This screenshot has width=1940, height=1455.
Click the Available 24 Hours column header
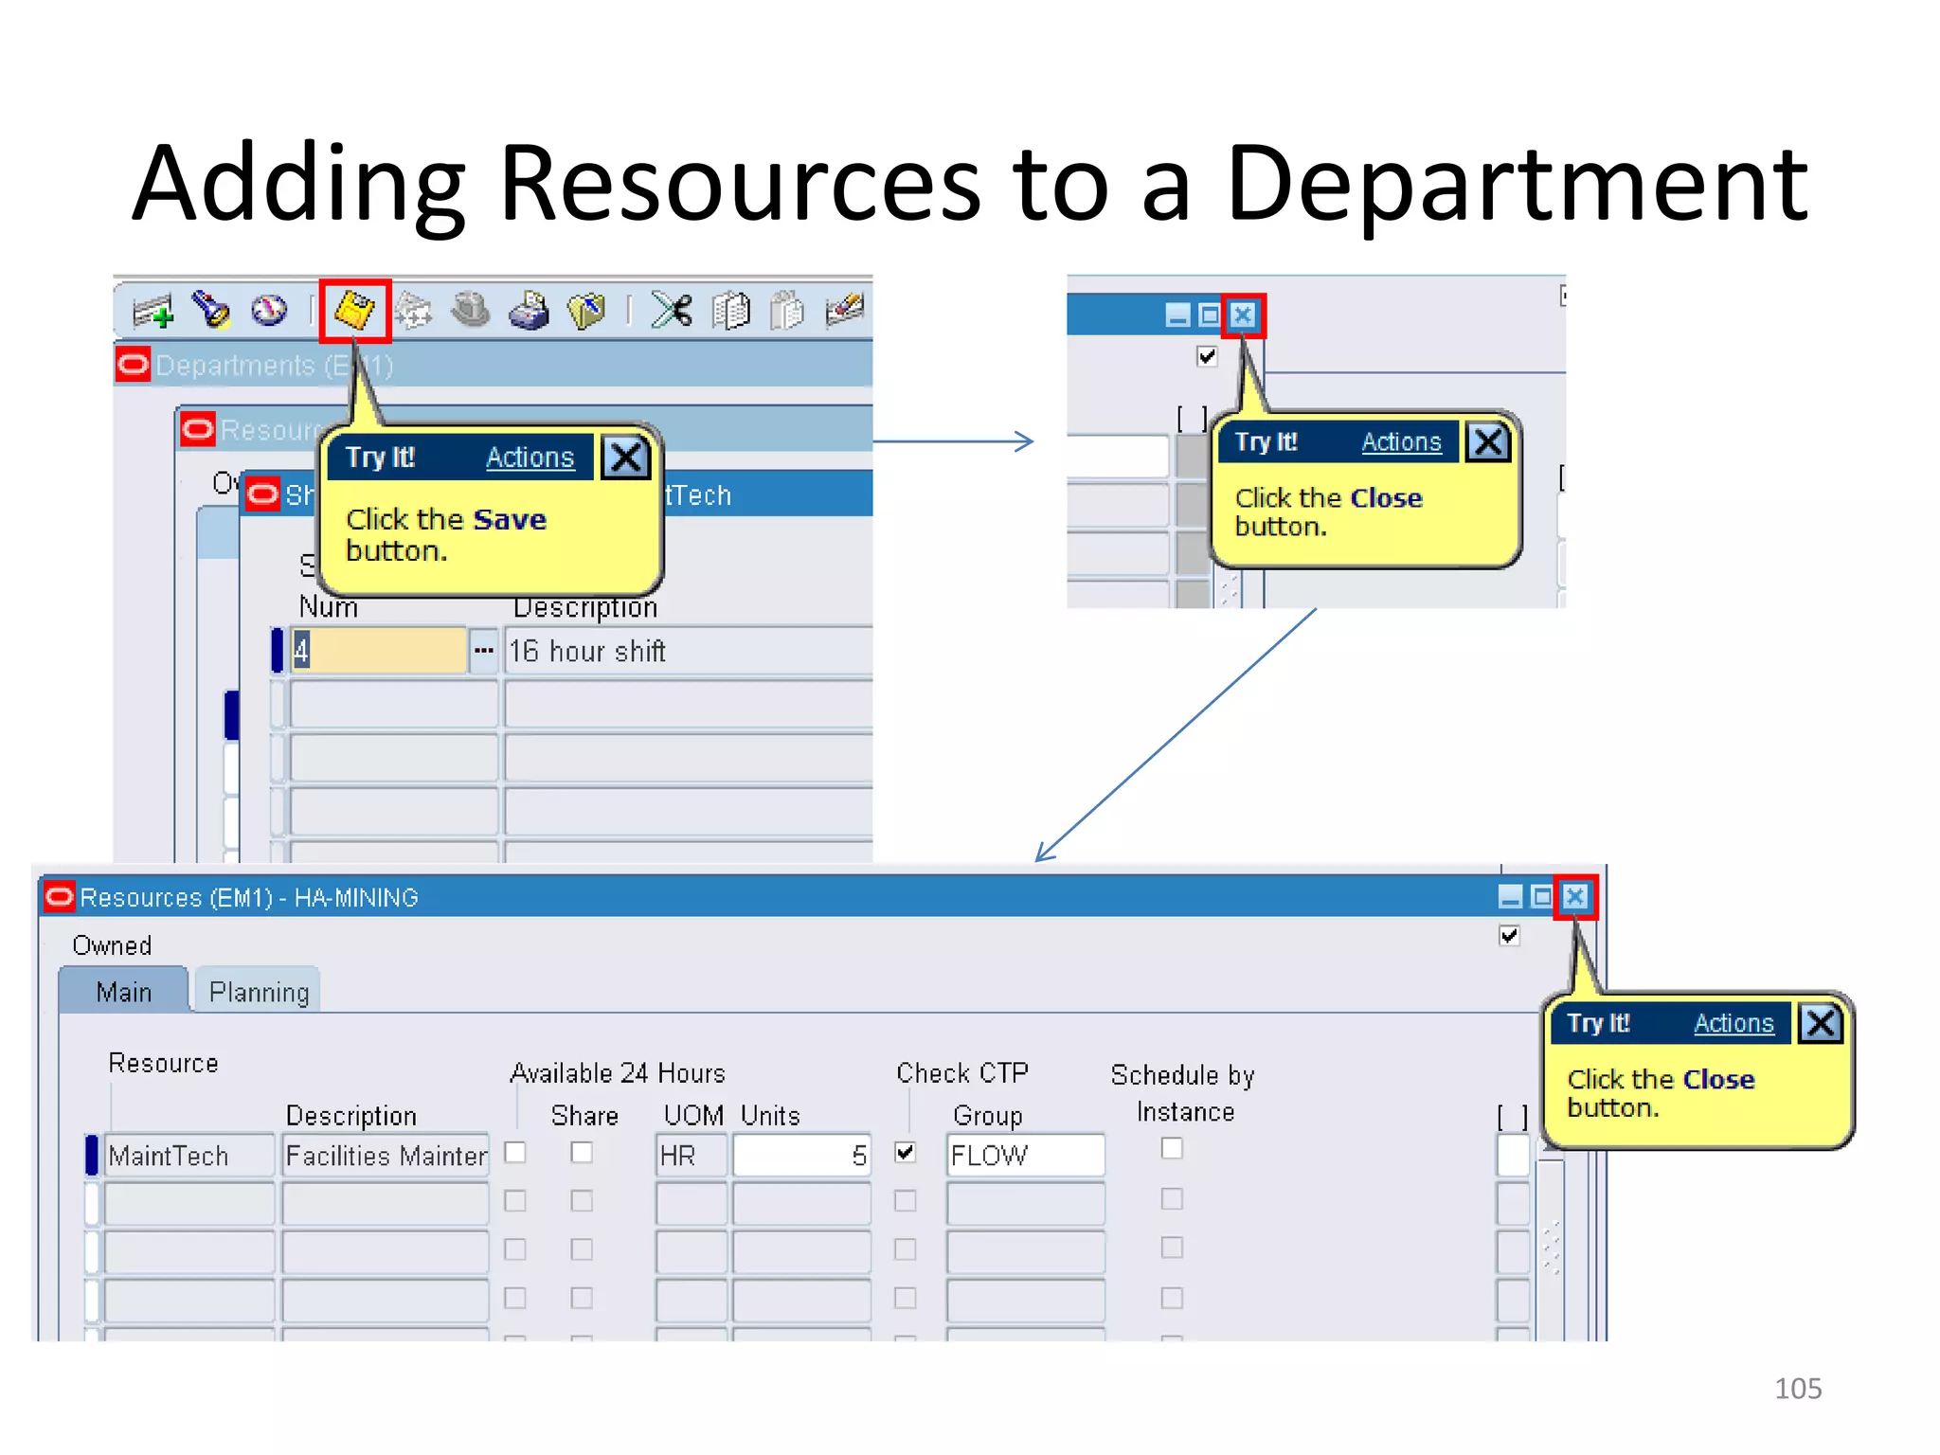click(618, 1073)
